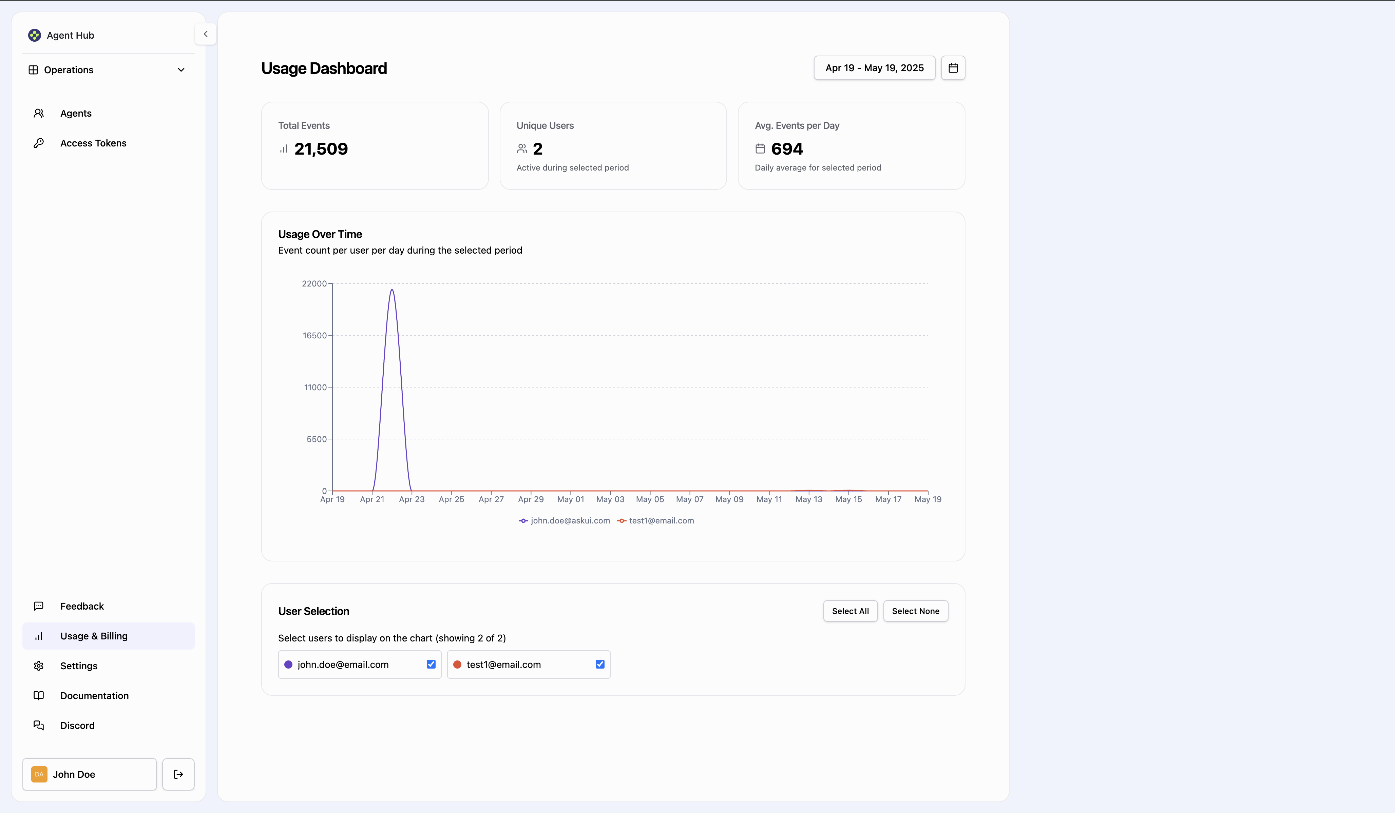Go to Usage & Billing menu entry
The height and width of the screenshot is (813, 1395).
tap(94, 635)
